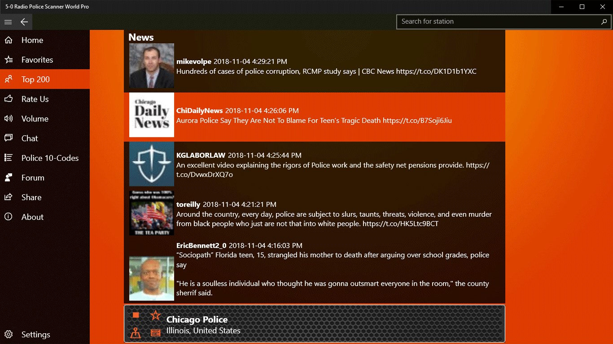
Task: Click the Favorites star list icon
Action: (x=8, y=60)
